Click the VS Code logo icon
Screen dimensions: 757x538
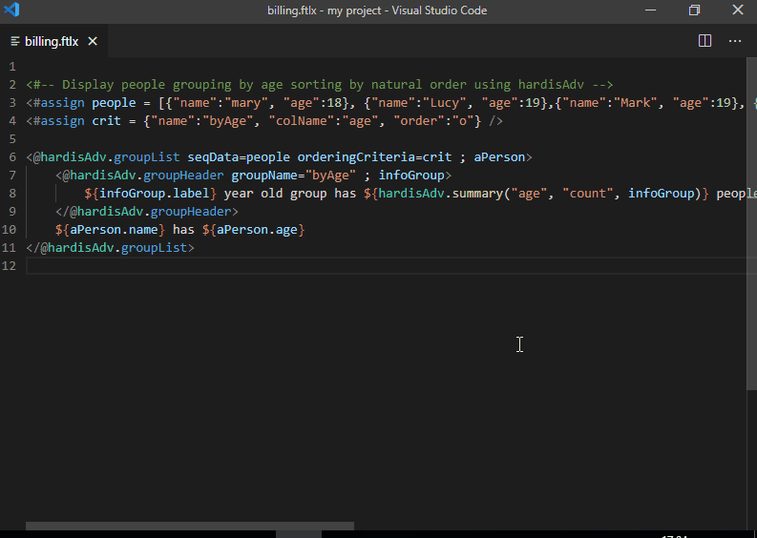pyautogui.click(x=11, y=10)
